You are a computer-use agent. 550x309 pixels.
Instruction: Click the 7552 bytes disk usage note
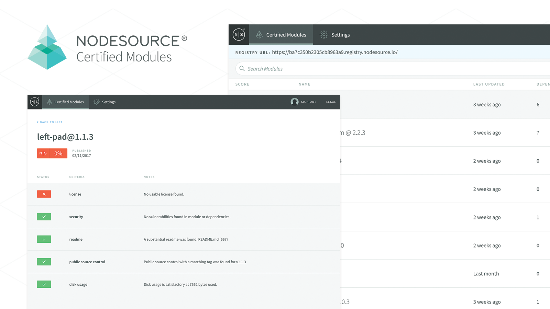pos(180,285)
